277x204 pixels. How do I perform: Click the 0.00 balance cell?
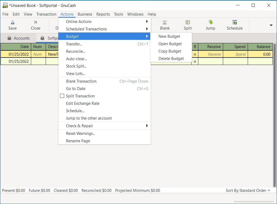click(x=260, y=54)
